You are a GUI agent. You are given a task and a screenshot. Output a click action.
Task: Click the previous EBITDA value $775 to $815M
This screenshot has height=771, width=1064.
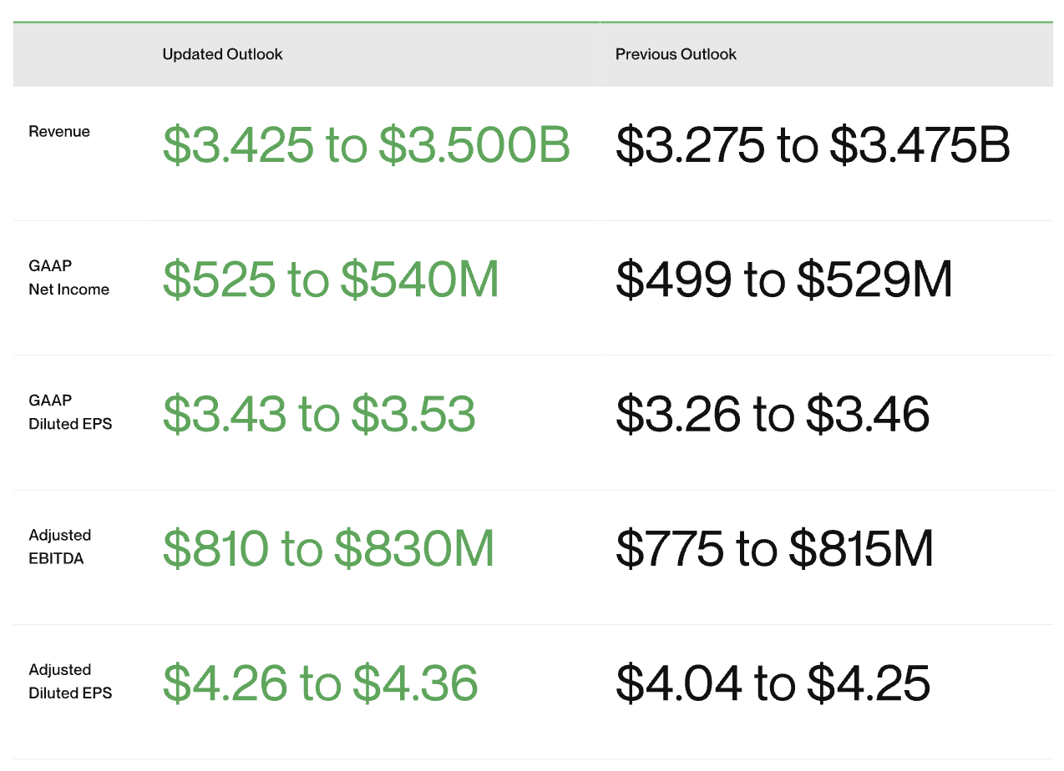774,549
